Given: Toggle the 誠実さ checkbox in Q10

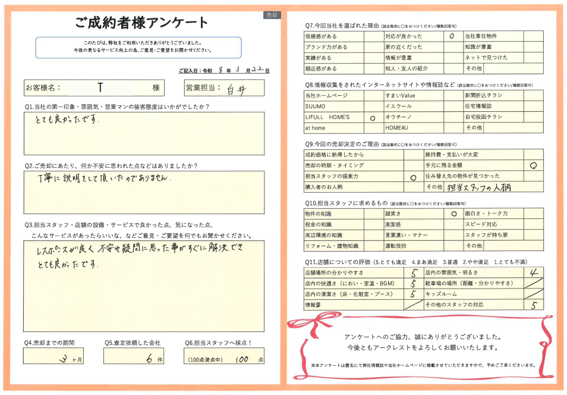Looking at the screenshot, I should tap(452, 214).
